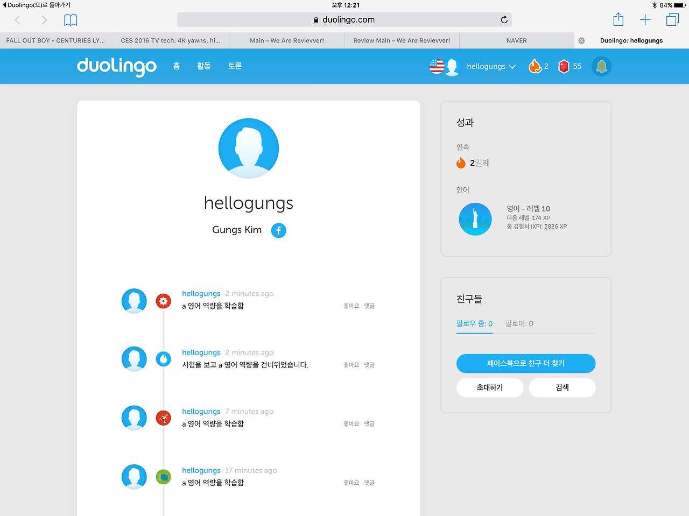Image resolution: width=689 pixels, height=516 pixels.
Task: Tap the battery indicator in status bar
Action: pyautogui.click(x=679, y=5)
